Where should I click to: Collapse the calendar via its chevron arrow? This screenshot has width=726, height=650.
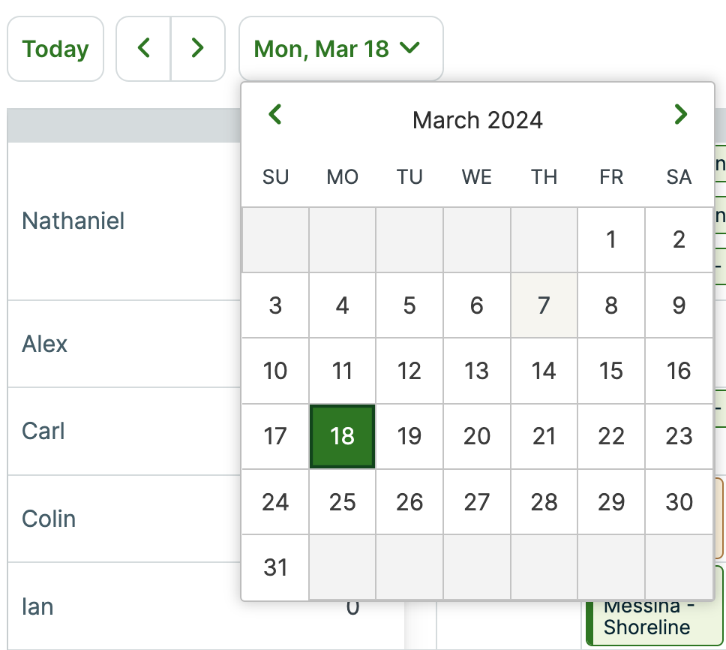(409, 47)
